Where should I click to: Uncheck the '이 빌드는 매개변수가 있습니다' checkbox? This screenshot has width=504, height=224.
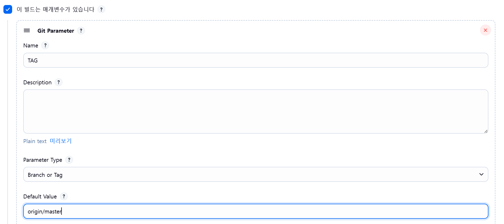tap(8, 9)
